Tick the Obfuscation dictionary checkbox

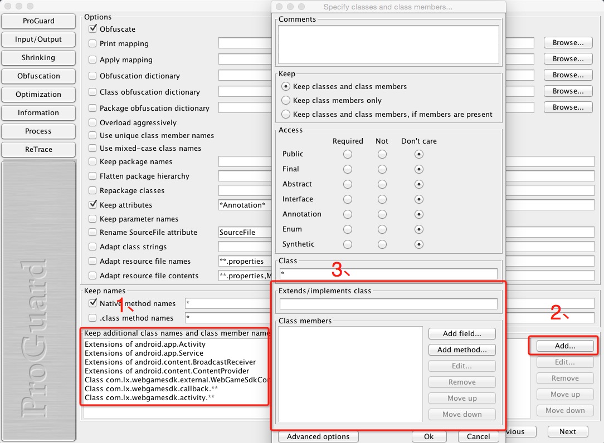click(x=92, y=76)
